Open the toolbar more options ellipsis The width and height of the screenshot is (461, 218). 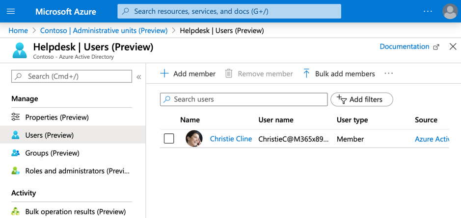point(389,73)
